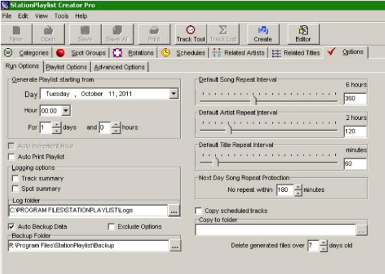Click the Title Repeat Interval 60 field
This screenshot has width=385, height=274.
(x=355, y=164)
